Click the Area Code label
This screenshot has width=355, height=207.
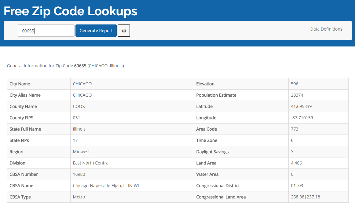[x=207, y=129]
